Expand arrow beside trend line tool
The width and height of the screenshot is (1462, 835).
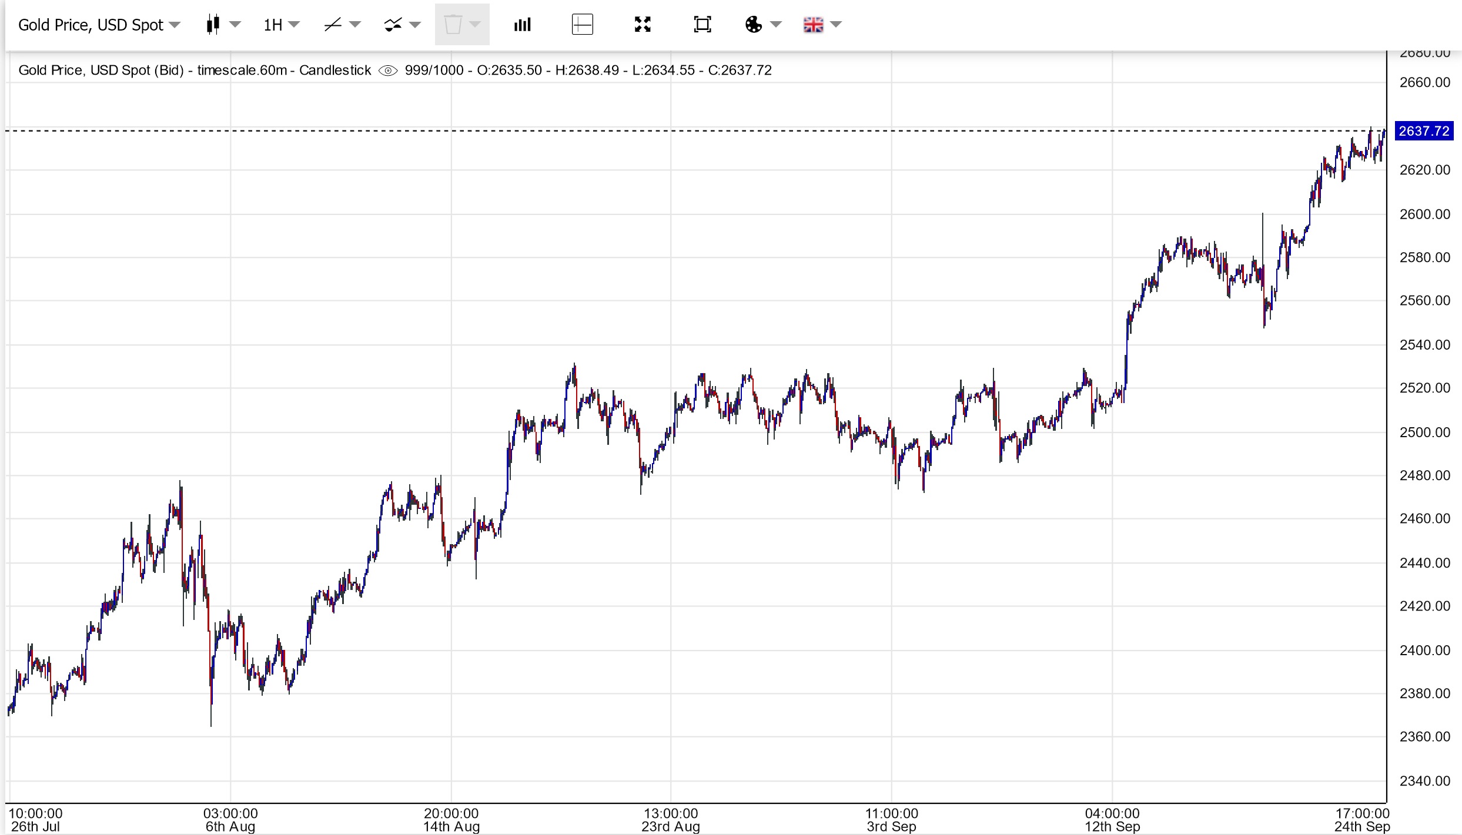355,25
